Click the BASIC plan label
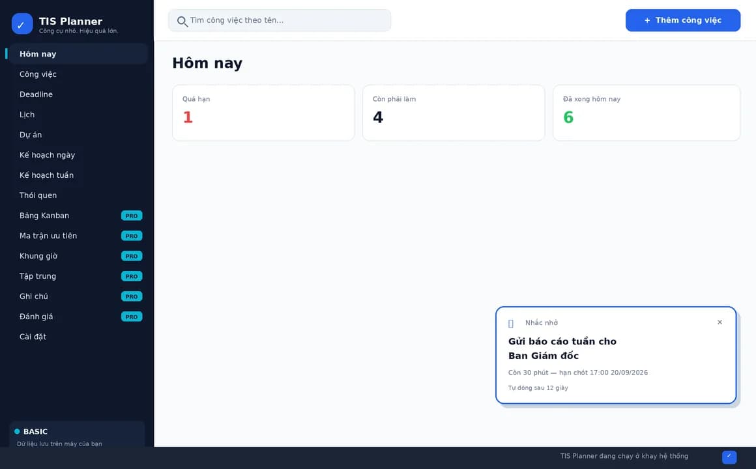The height and width of the screenshot is (469, 756). tap(35, 432)
